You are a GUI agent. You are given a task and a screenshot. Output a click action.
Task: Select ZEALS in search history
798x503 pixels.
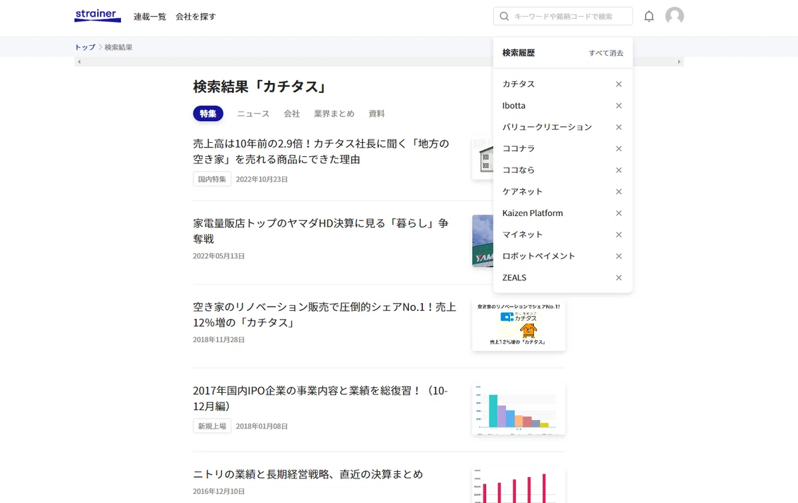coord(515,278)
